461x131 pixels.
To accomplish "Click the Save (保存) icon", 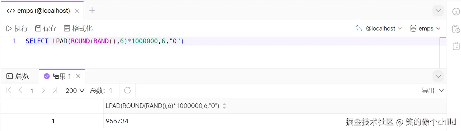I will 38,29.
